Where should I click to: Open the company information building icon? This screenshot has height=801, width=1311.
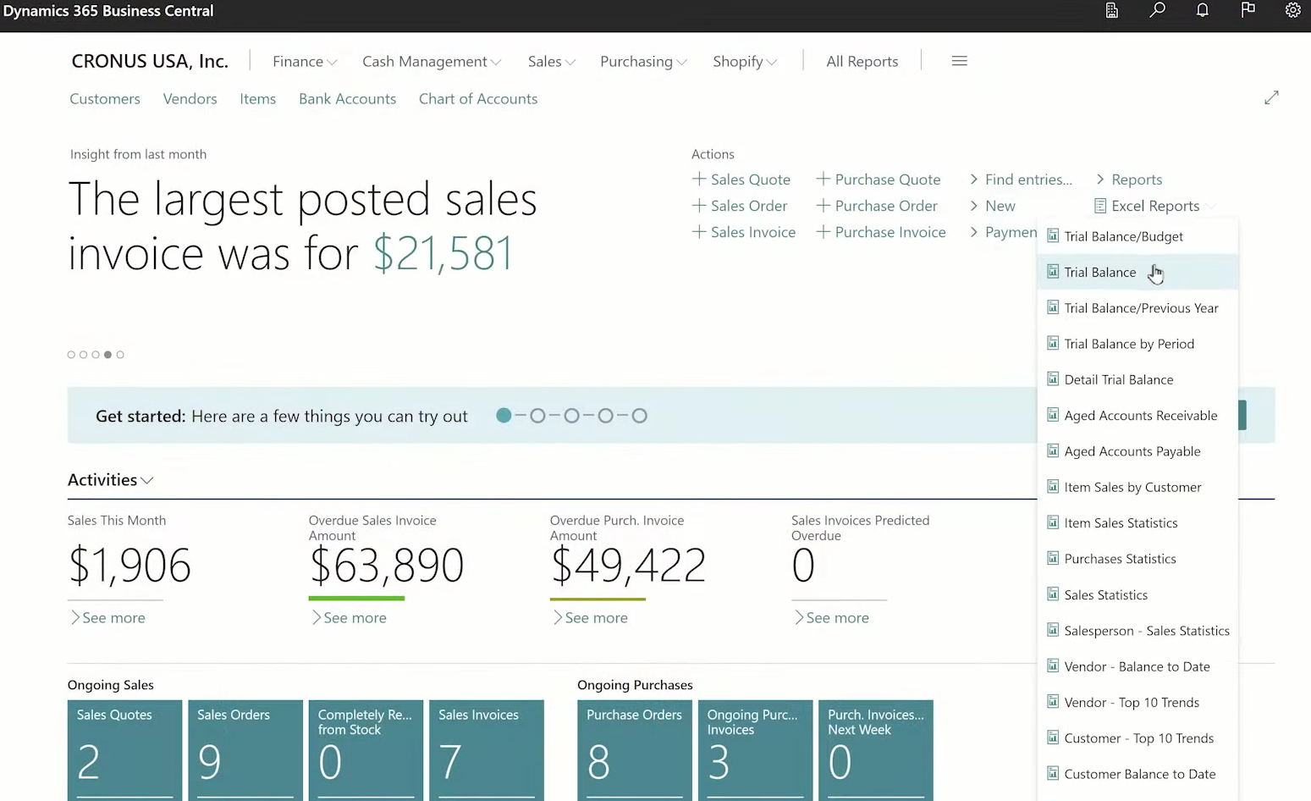1112,10
